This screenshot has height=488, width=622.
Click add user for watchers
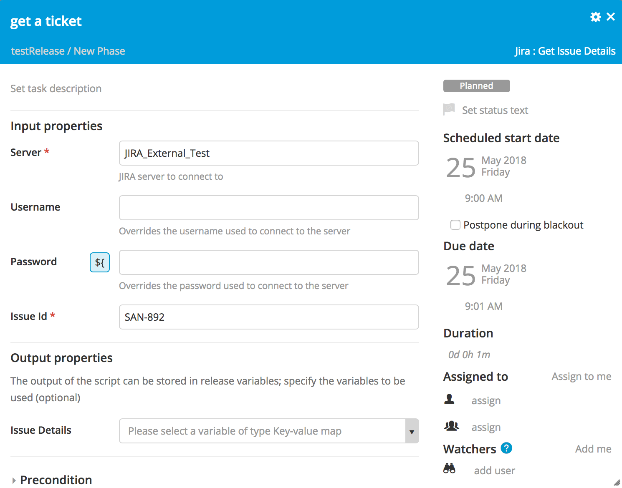[494, 470]
